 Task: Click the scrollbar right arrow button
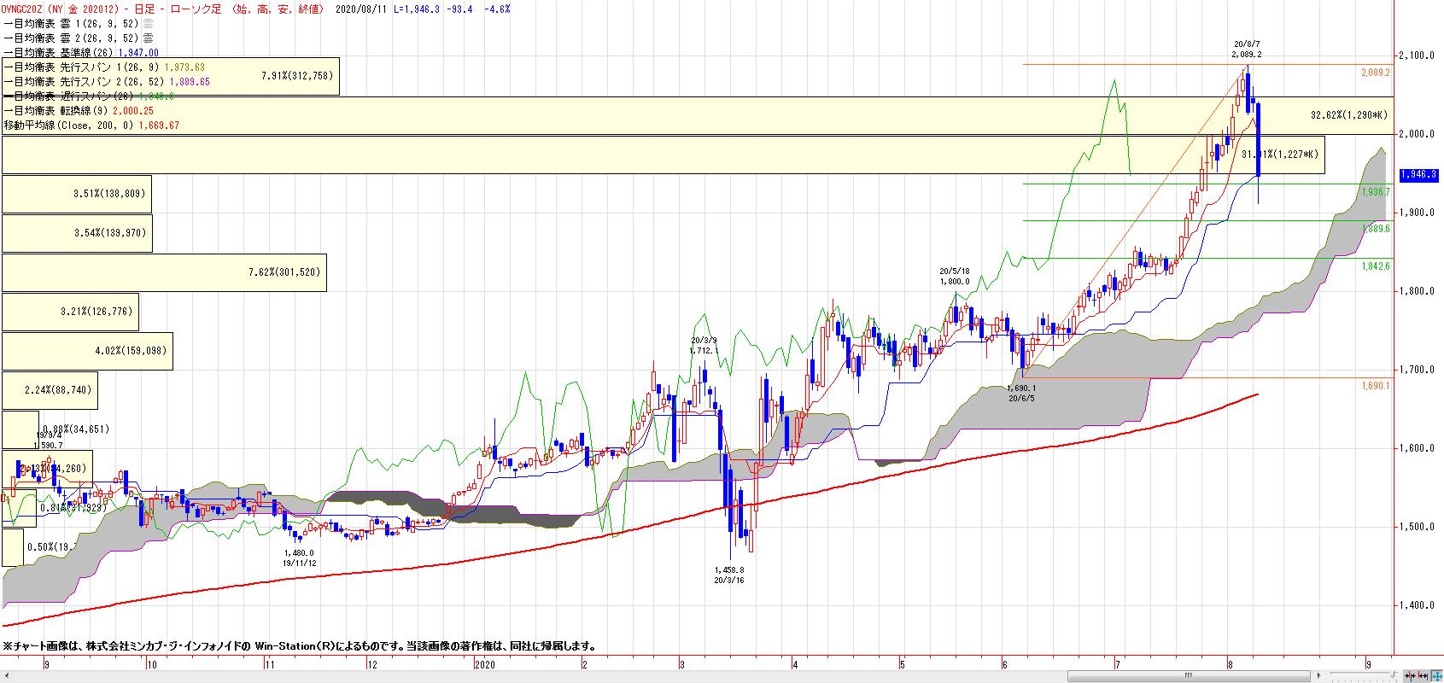tap(1318, 676)
